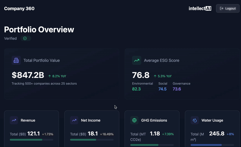Click the Water Usage droplet icon
The image size is (241, 147).
tap(195, 120)
